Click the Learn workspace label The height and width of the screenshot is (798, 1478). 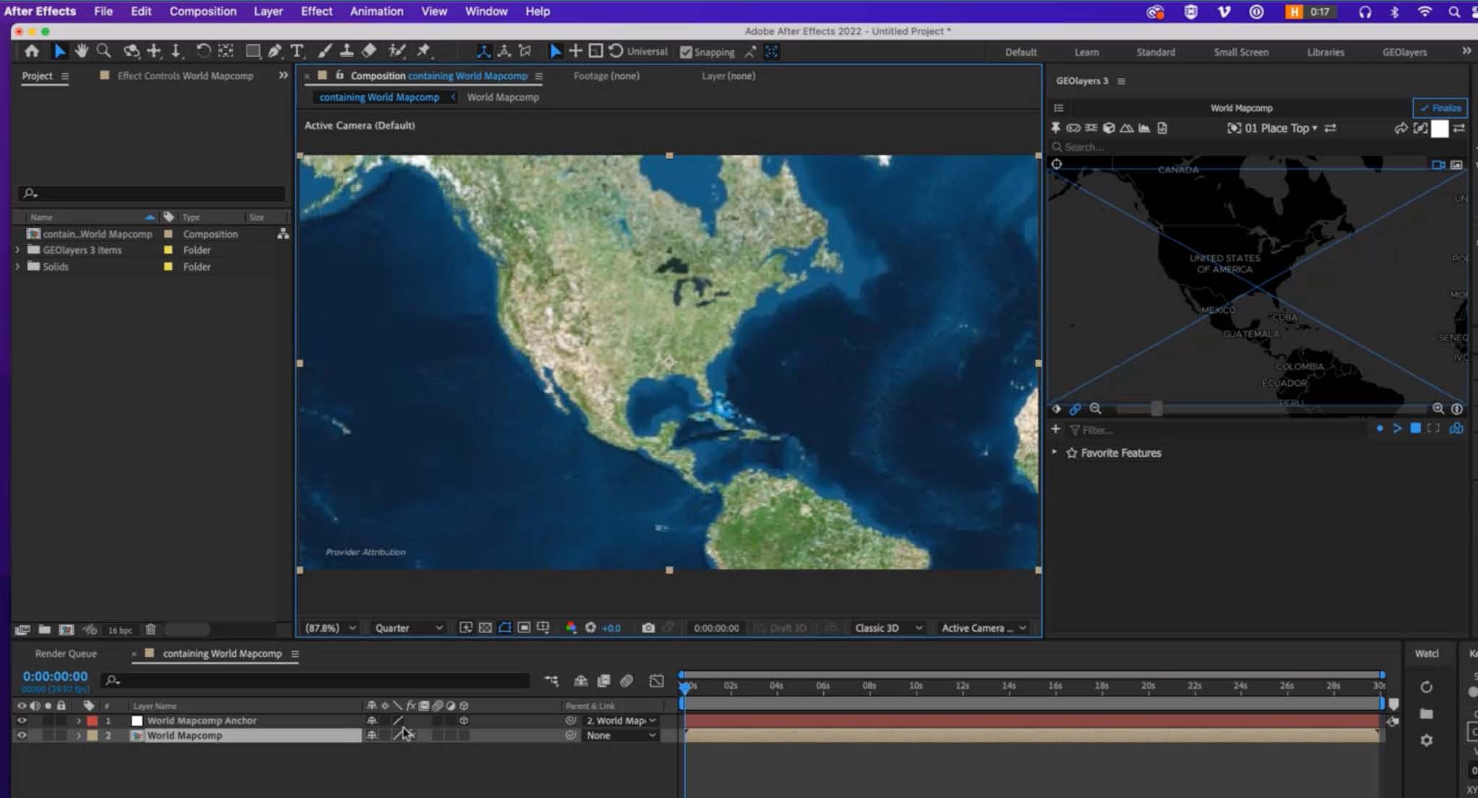pos(1086,51)
